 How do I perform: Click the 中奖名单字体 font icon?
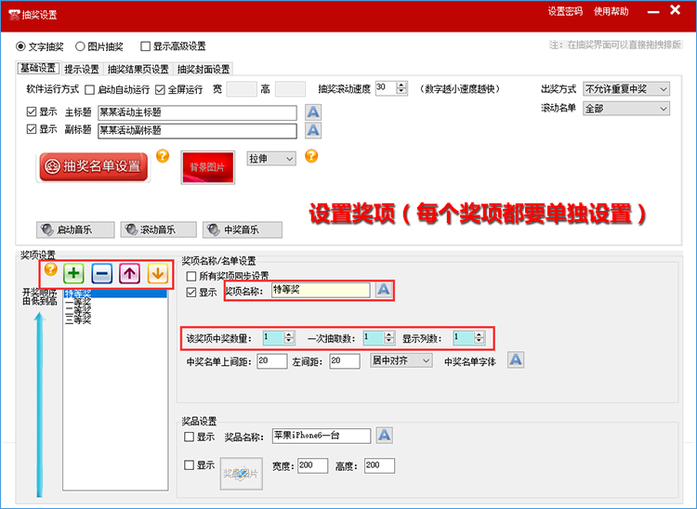[516, 360]
